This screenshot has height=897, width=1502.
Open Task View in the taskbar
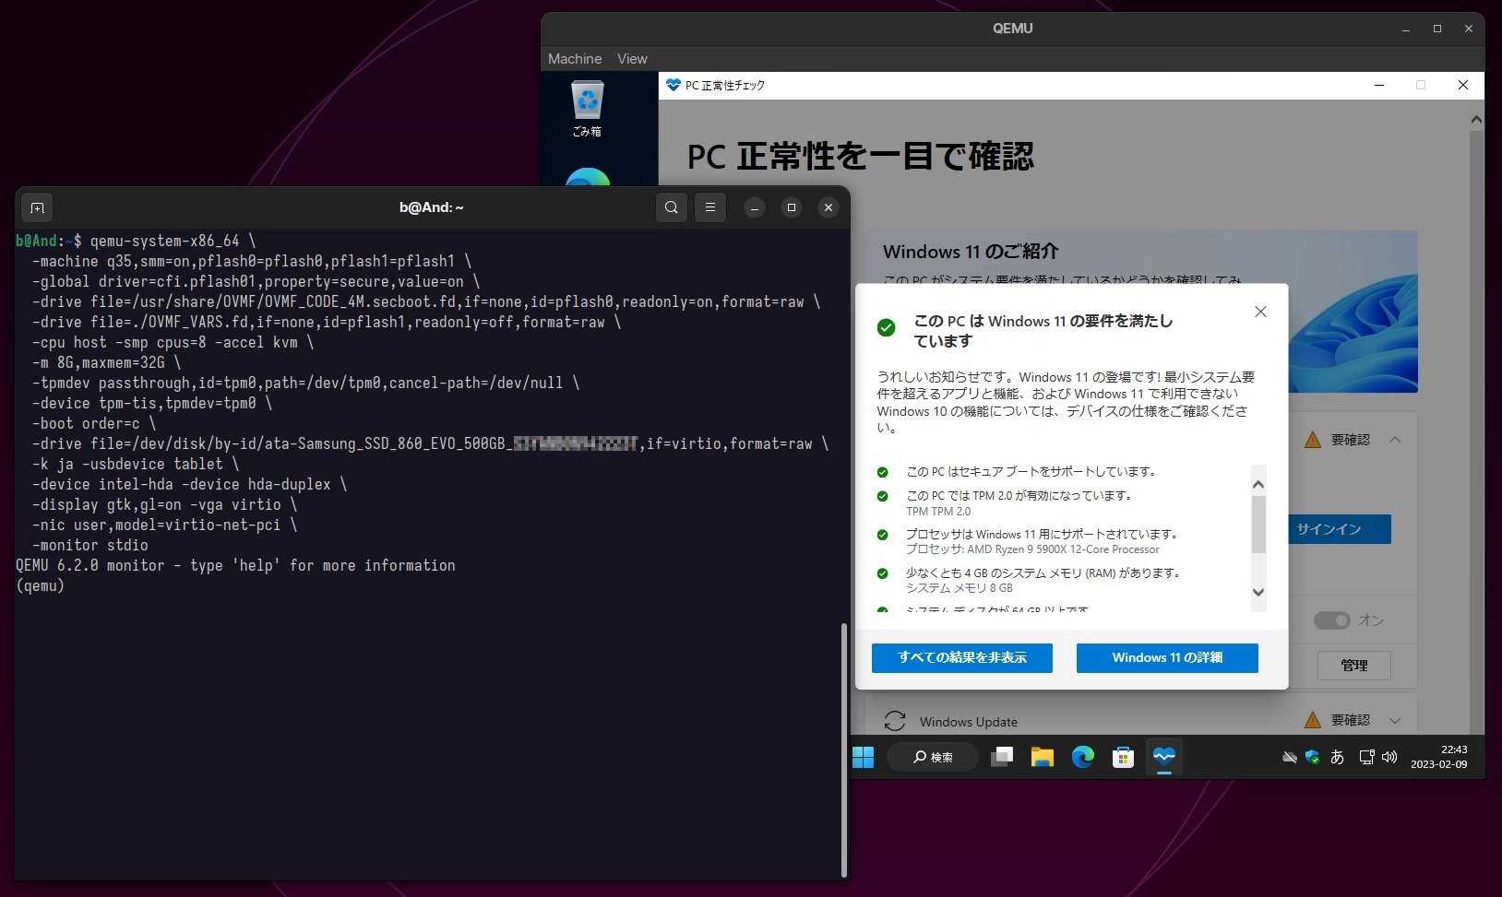coord(1001,758)
